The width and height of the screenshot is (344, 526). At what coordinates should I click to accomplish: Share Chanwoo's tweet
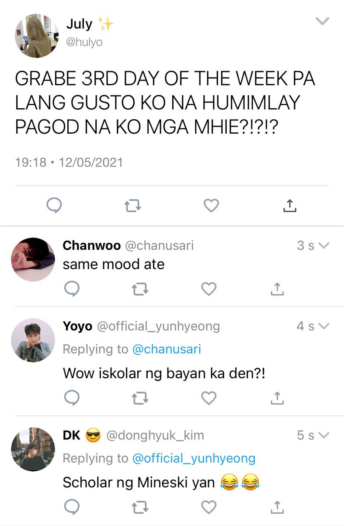click(x=278, y=288)
